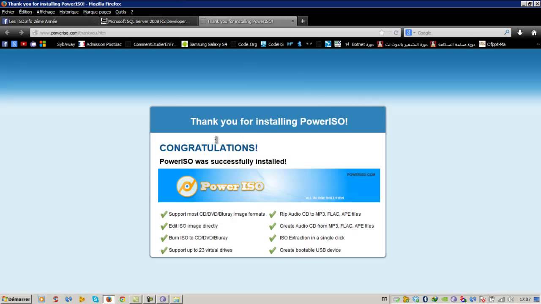Click 'PowerISO was successfully installed!' text
This screenshot has height=304, width=541.
223,161
